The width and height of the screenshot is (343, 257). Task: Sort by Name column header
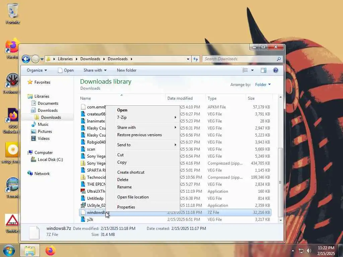pos(122,98)
